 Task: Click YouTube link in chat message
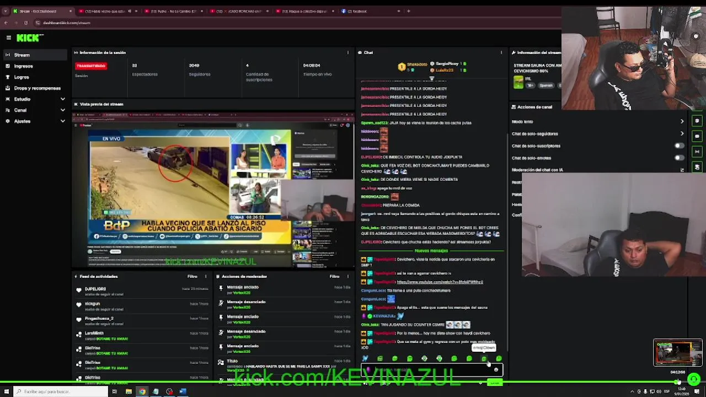[440, 282]
